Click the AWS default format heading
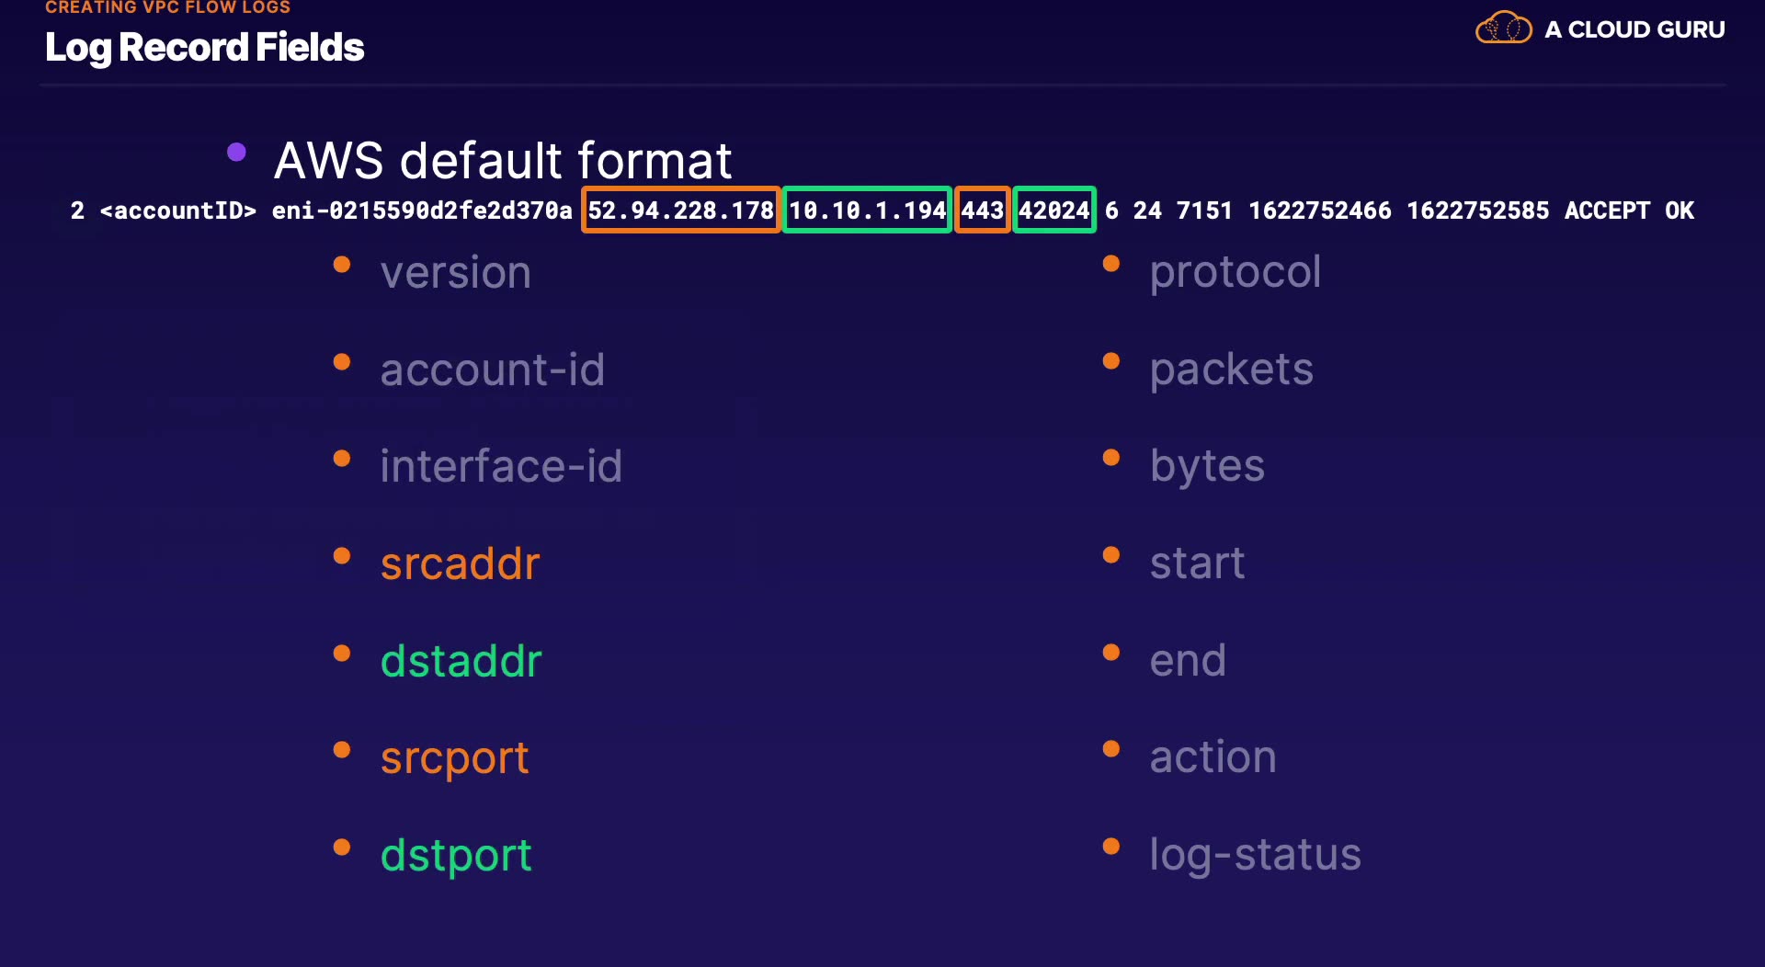The height and width of the screenshot is (967, 1765). pos(503,161)
